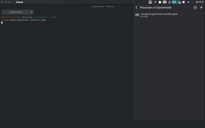Viewport: 205px width, 128px height.
Task: Select the /home/nitrux terminal tab
Action: [16, 12]
